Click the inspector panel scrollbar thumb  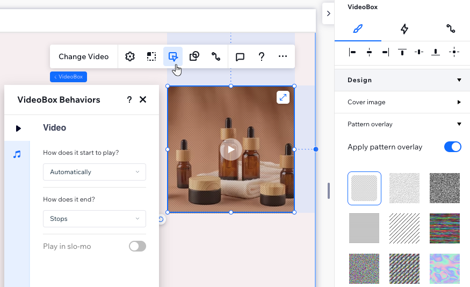point(329,191)
